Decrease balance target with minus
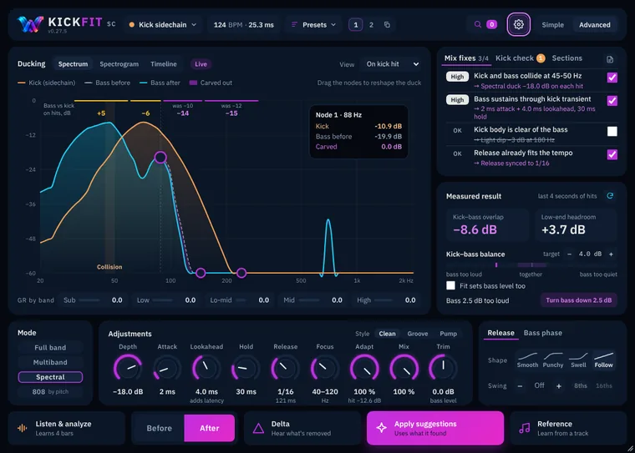Image resolution: width=635 pixels, height=453 pixels. pyautogui.click(x=569, y=254)
